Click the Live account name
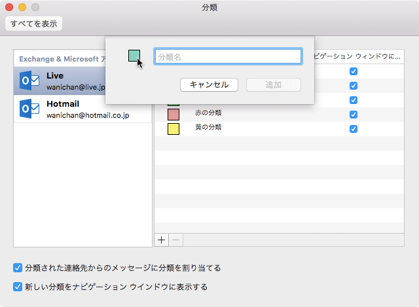Image resolution: width=419 pixels, height=307 pixels. point(55,76)
